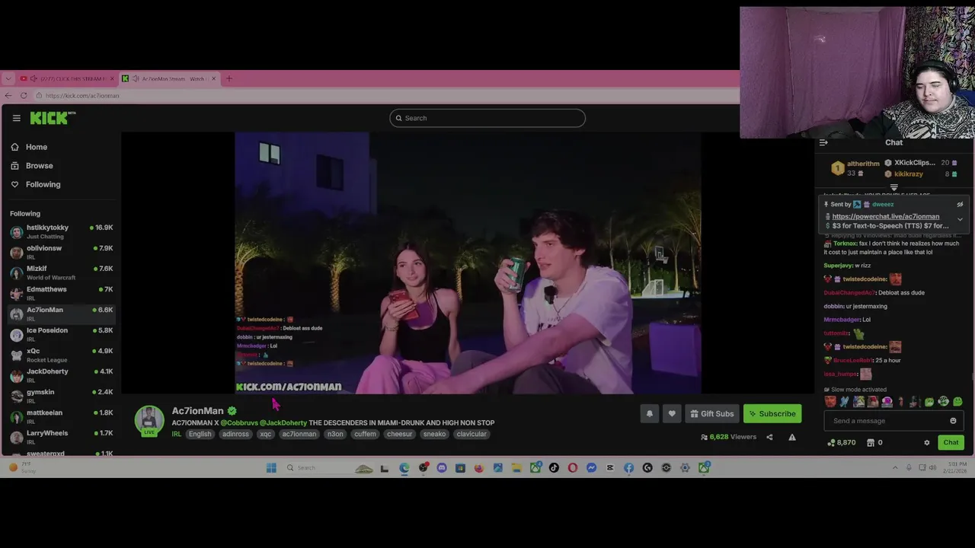Open the @Cobbruvs mention link

click(x=239, y=422)
